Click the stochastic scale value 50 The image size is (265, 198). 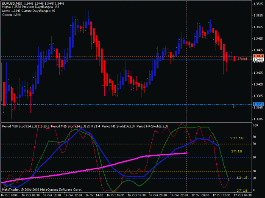pyautogui.click(x=254, y=157)
